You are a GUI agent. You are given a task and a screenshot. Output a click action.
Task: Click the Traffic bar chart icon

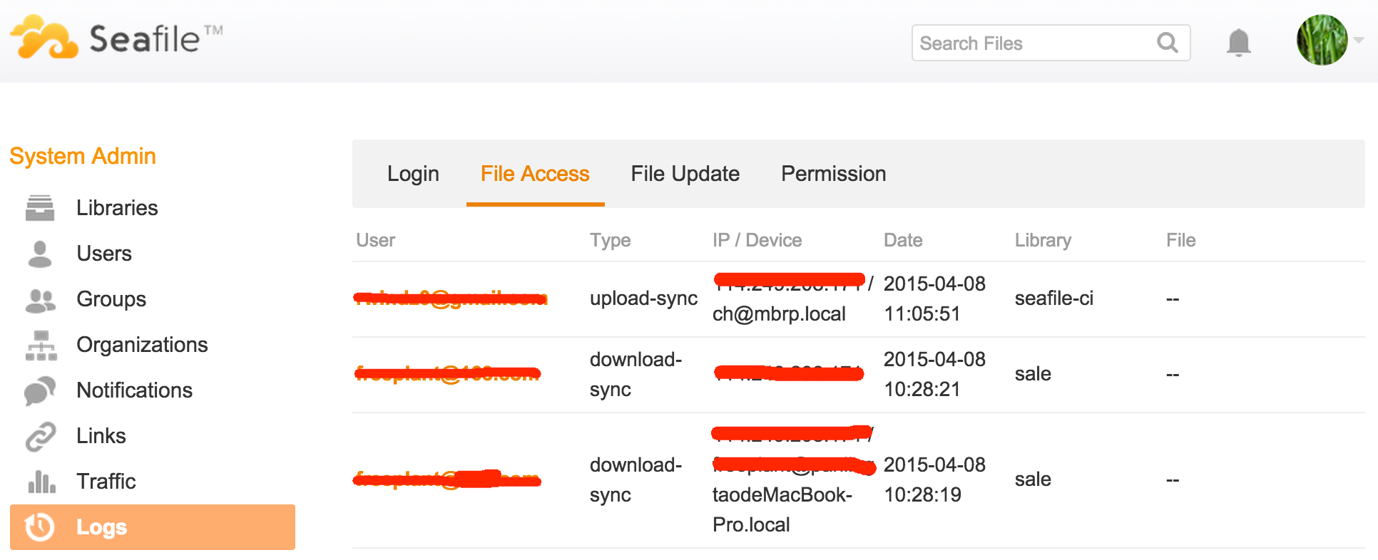tap(41, 482)
